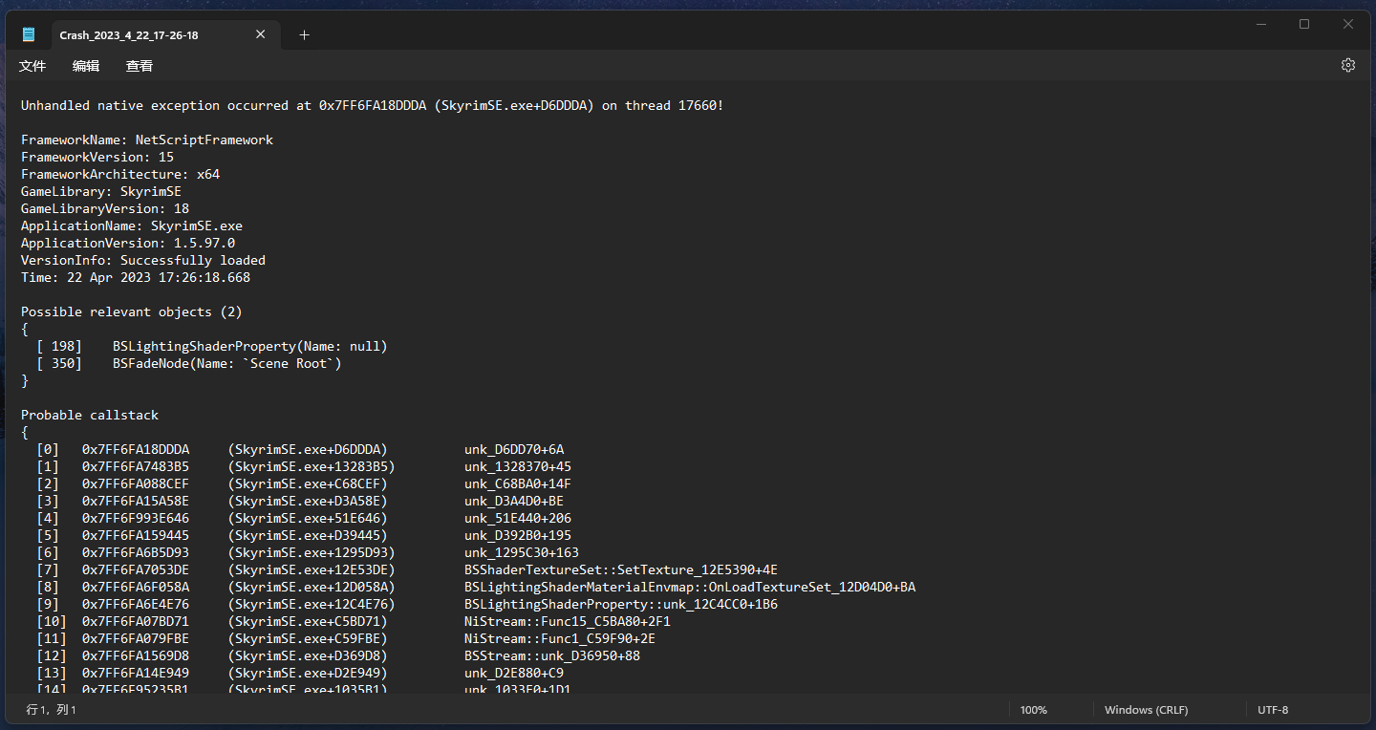Open Notepad settings gear
1376x730 pixels.
tap(1348, 65)
